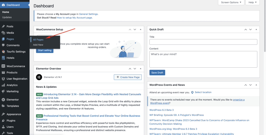Open the WPTavern WordCamp Dhaka link
This screenshot has width=266, height=135.
(199, 122)
